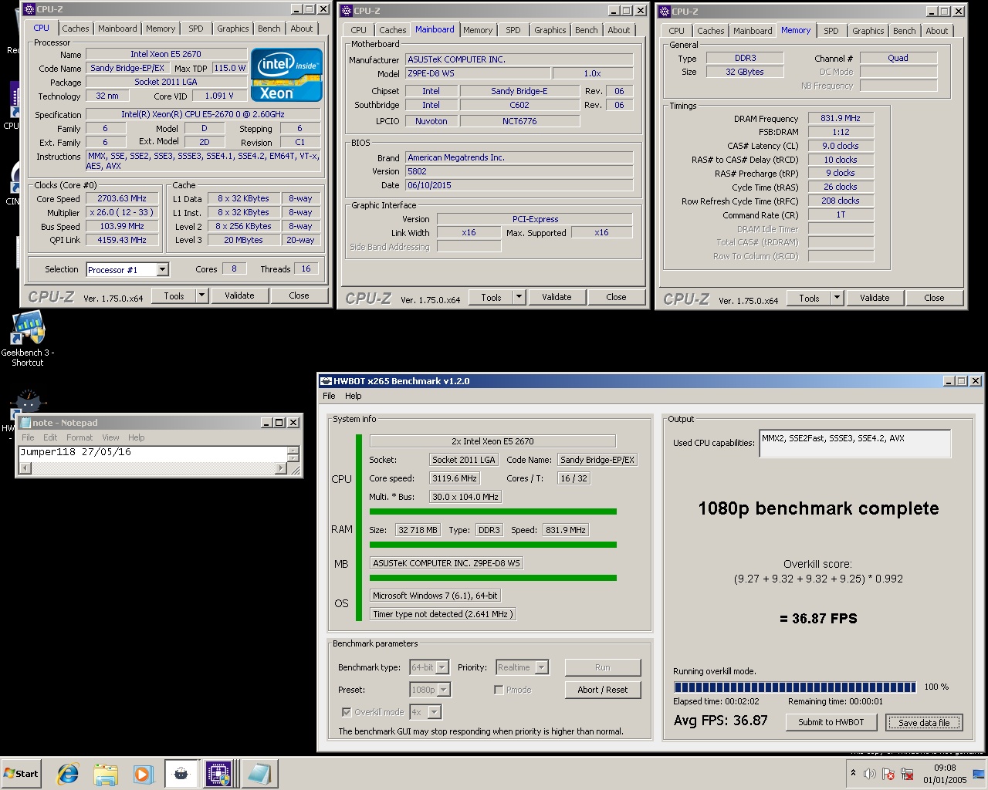This screenshot has height=790, width=988.
Task: Open Action Center flag tray icon
Action: 888,774
